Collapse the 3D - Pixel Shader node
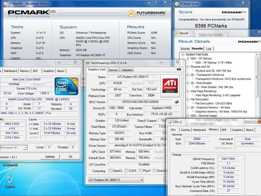The image size is (261, 196). [x=188, y=83]
